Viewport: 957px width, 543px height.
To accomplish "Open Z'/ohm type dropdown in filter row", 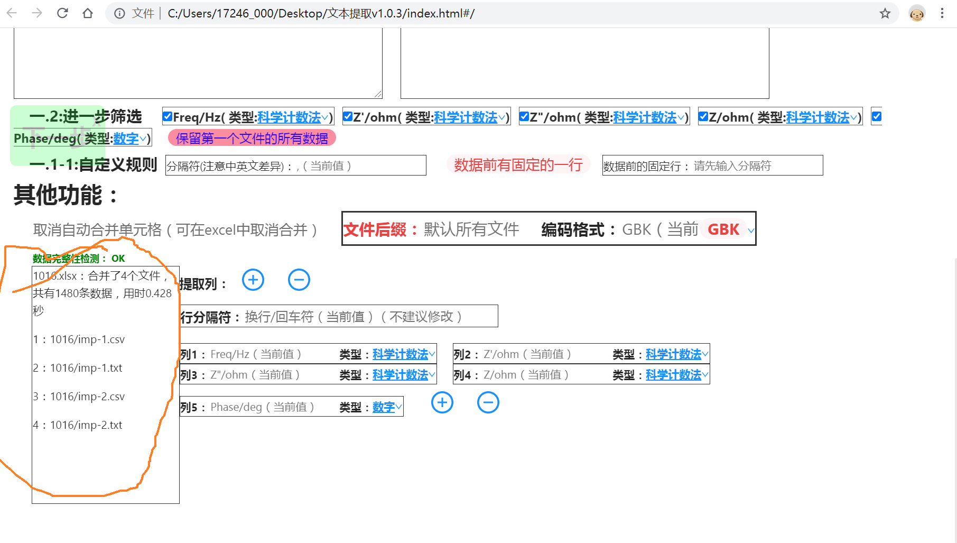I will [x=469, y=117].
